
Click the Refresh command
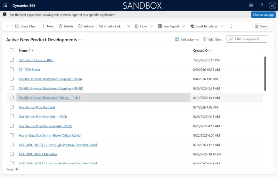point(86,26)
